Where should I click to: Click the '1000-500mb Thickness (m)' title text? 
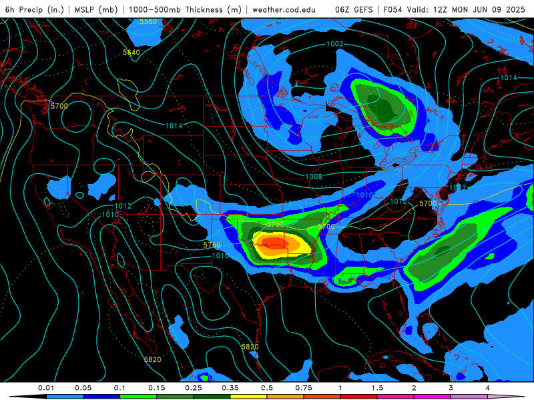185,9
